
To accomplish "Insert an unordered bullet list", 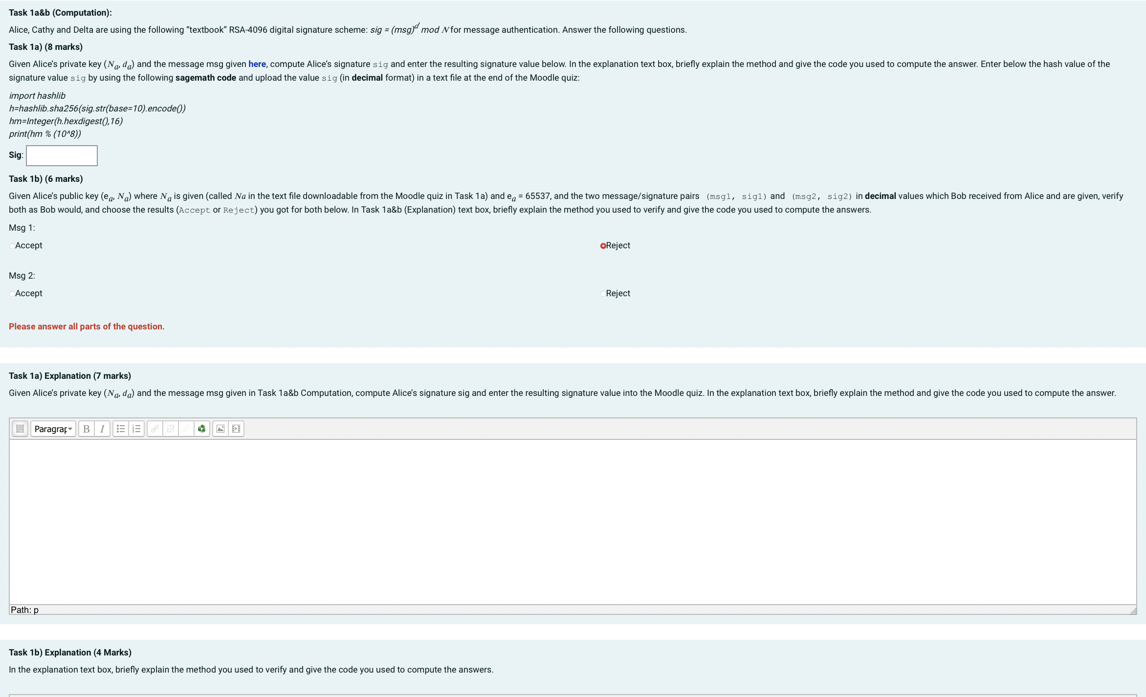I will pyautogui.click(x=121, y=429).
